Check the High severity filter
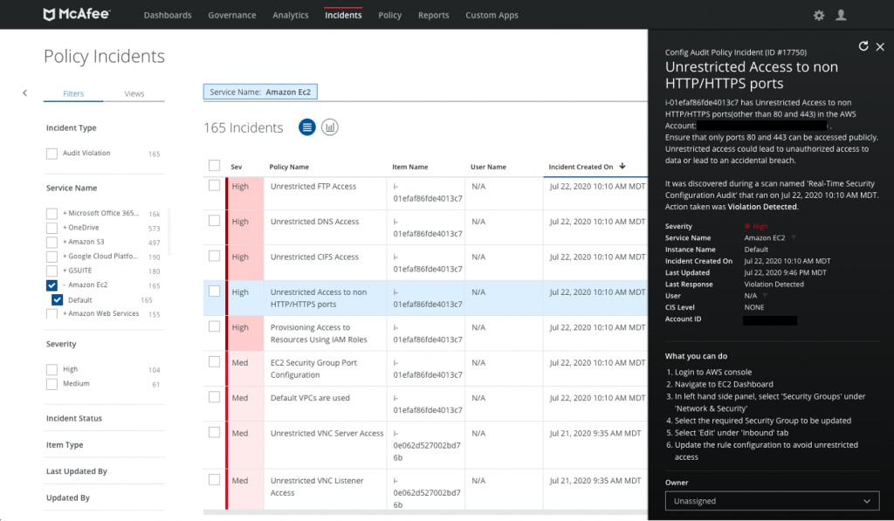This screenshot has height=521, width=894. pyautogui.click(x=52, y=369)
